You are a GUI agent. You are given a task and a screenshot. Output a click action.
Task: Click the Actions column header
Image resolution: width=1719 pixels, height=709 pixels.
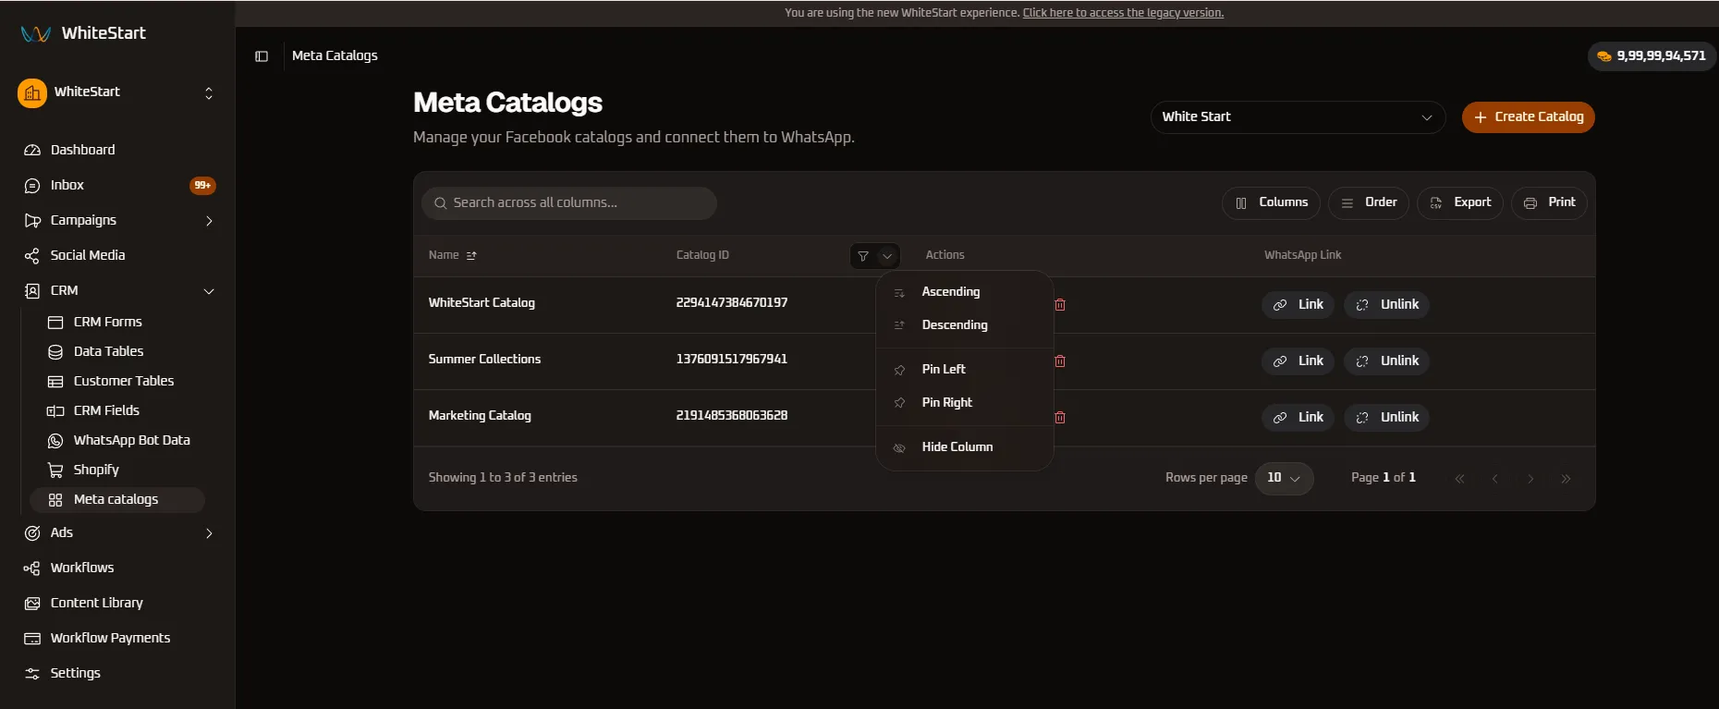[945, 255]
